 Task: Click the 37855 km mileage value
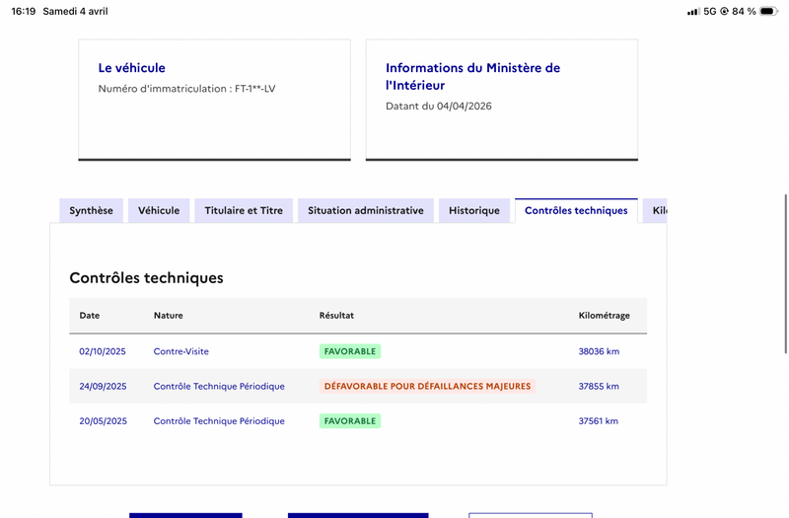coord(599,386)
